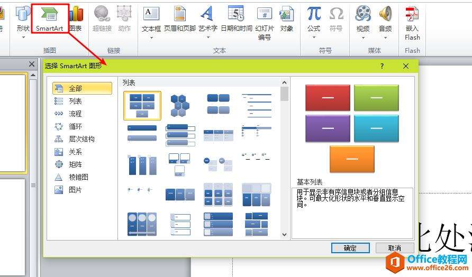Insert 幻灯片编号 slide number
The height and width of the screenshot is (277, 472).
pos(264,23)
